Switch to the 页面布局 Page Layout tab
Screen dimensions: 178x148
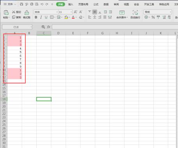[83, 4]
